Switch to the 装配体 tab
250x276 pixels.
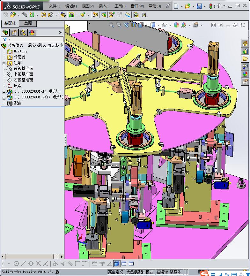click(10, 23)
